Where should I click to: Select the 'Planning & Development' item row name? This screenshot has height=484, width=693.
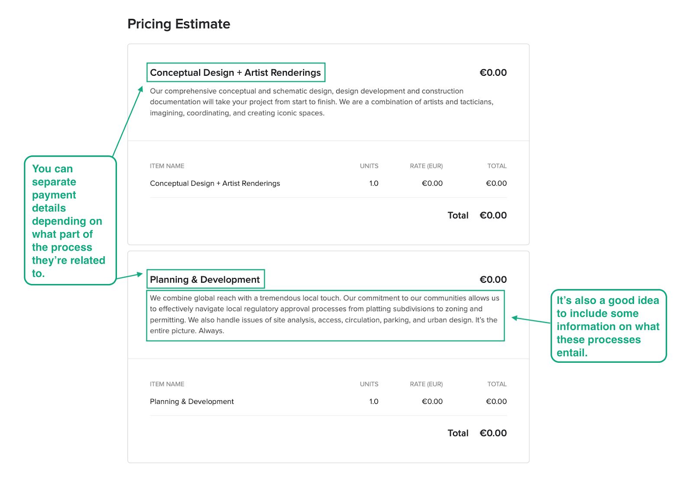pos(192,402)
